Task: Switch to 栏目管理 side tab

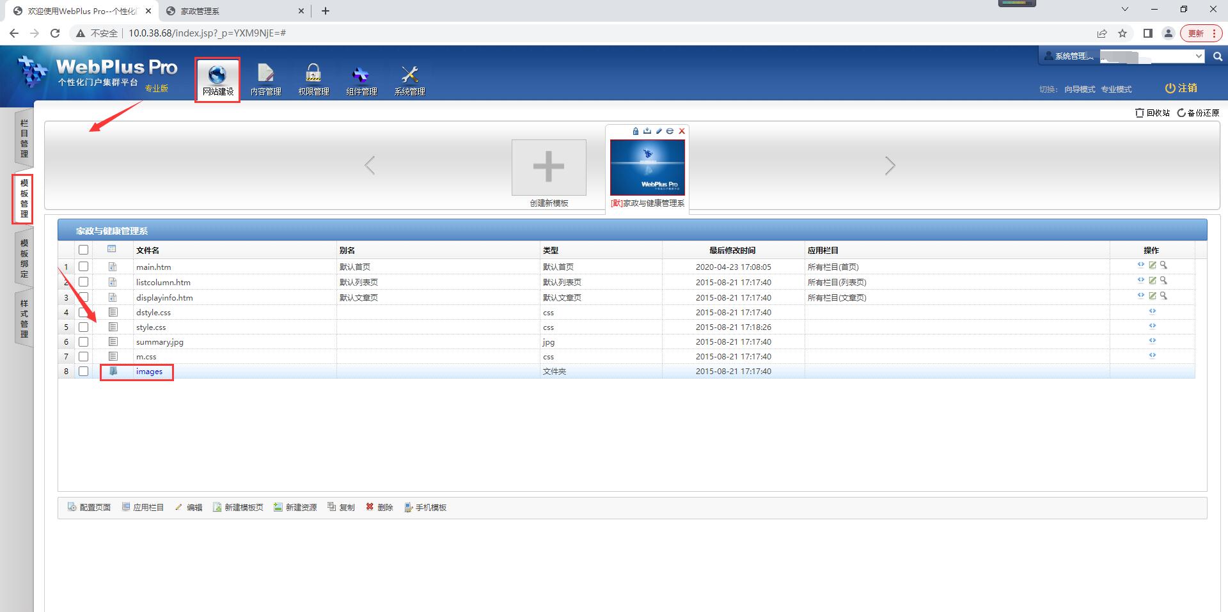Action: point(24,138)
